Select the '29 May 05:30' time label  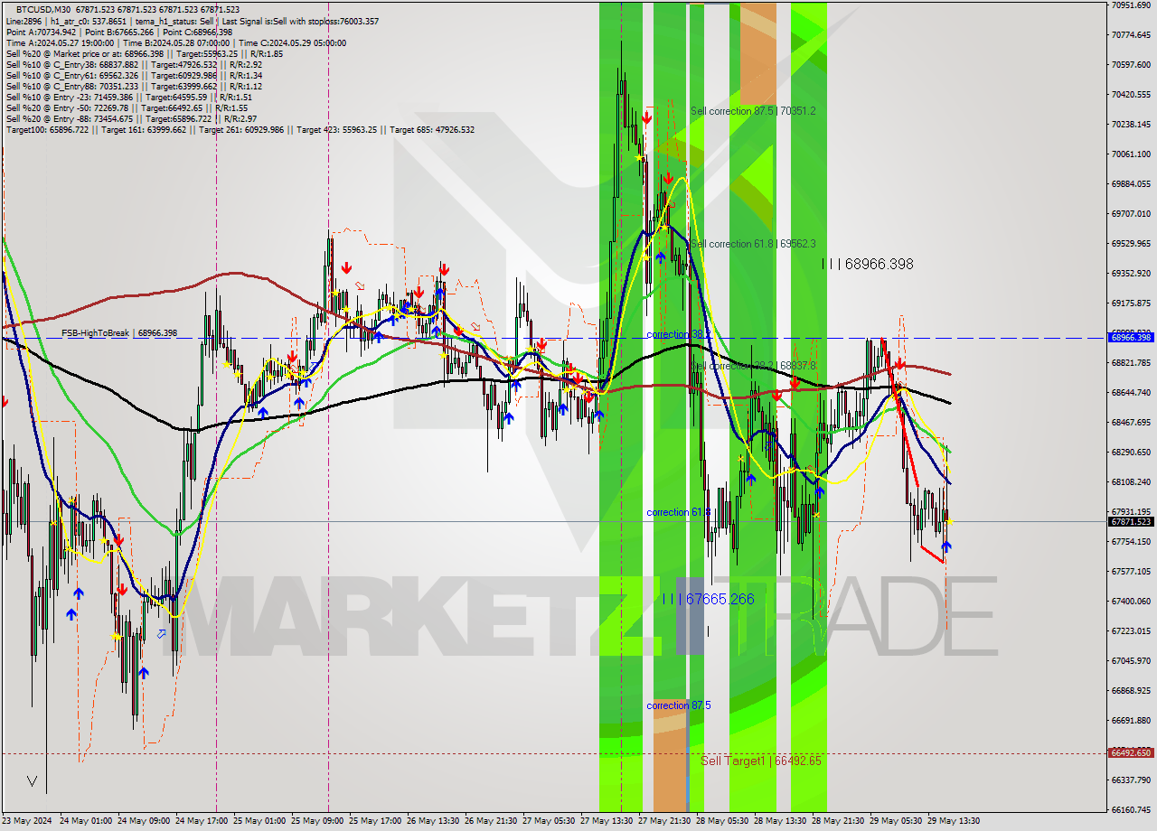tap(896, 821)
